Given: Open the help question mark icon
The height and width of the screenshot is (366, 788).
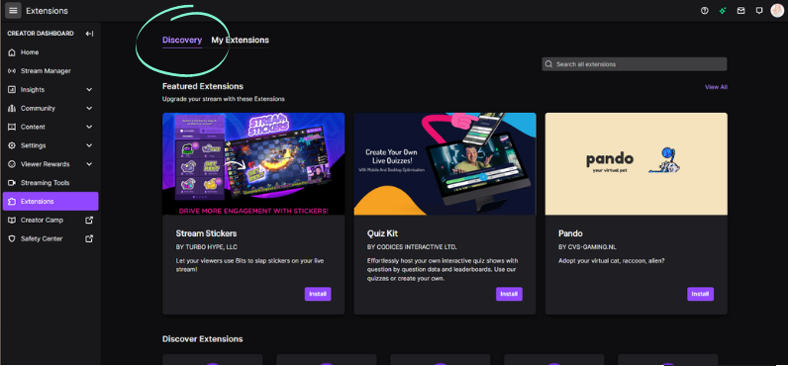Looking at the screenshot, I should point(705,11).
